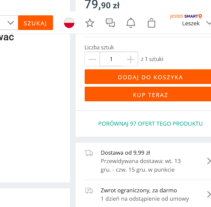
Task: Decrease quantity with minus button
Action: pyautogui.click(x=92, y=59)
